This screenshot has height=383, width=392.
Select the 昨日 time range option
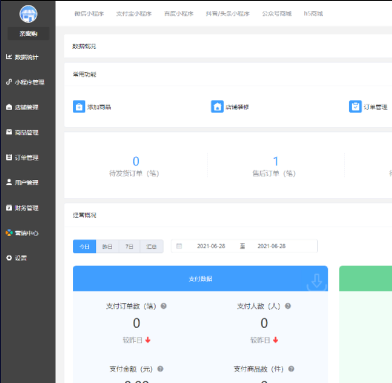(107, 246)
